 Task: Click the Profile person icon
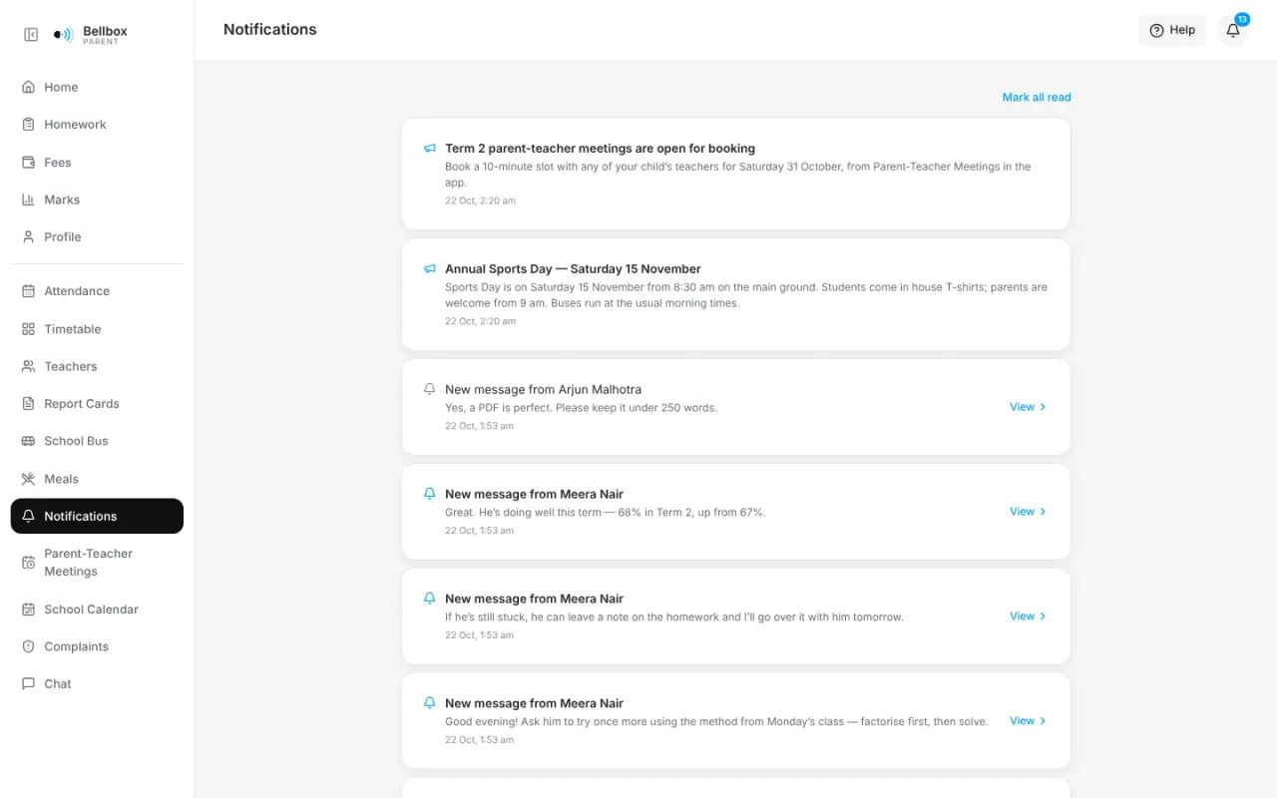(28, 236)
